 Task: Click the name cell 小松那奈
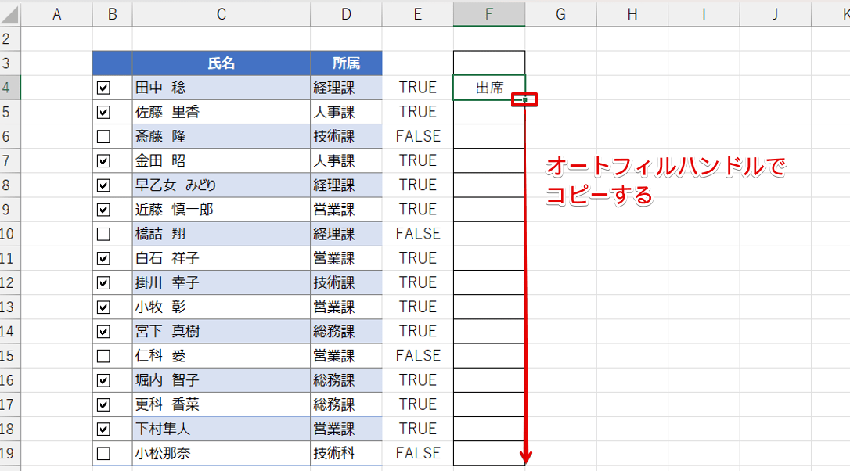click(x=222, y=454)
